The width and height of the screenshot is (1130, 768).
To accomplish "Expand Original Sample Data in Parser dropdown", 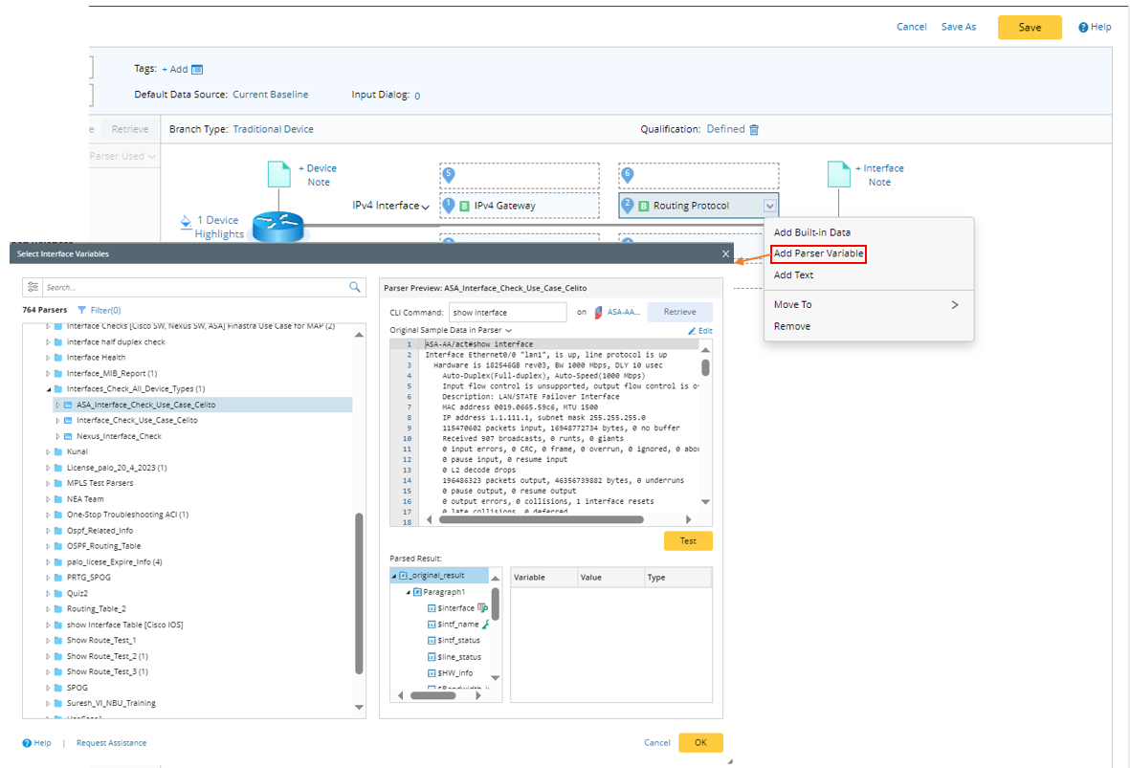I will 508,331.
